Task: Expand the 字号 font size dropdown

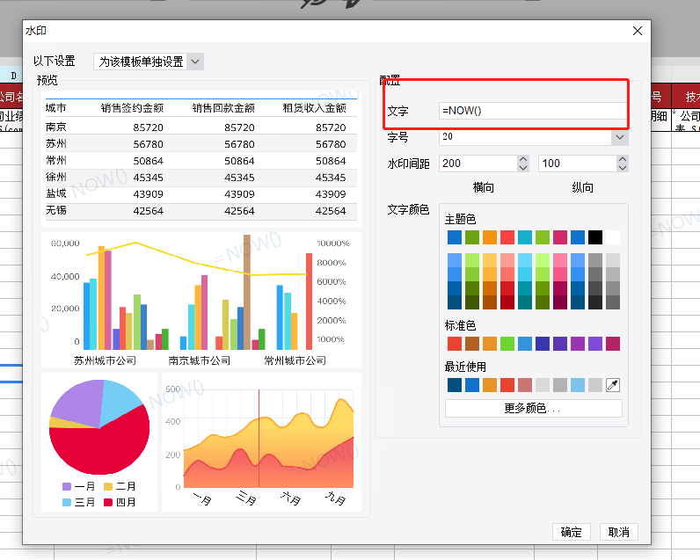Action: click(x=620, y=137)
